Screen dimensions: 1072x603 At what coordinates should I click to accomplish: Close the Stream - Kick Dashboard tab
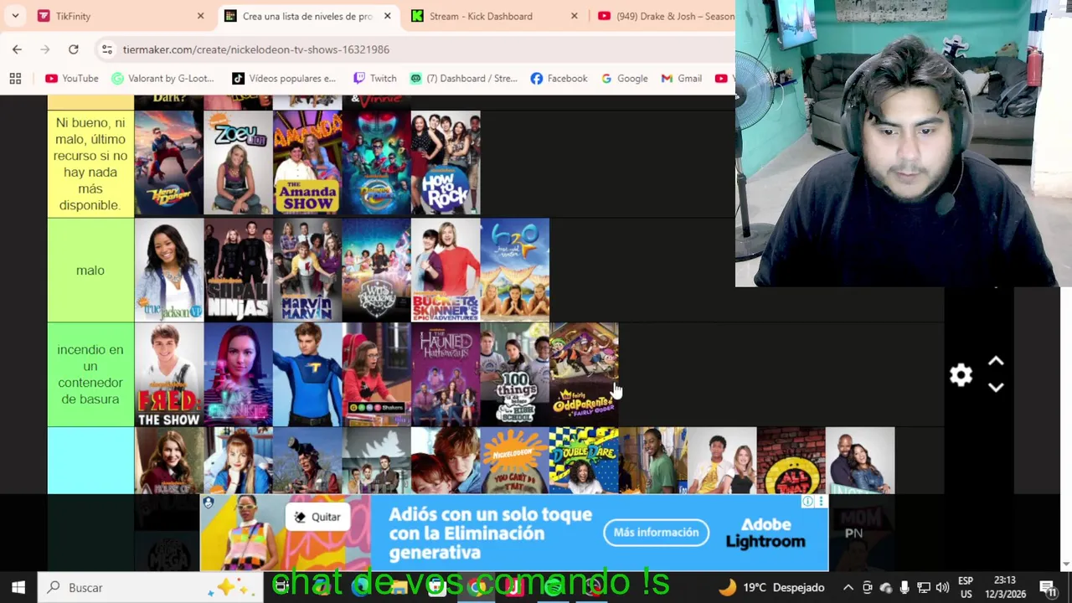574,16
